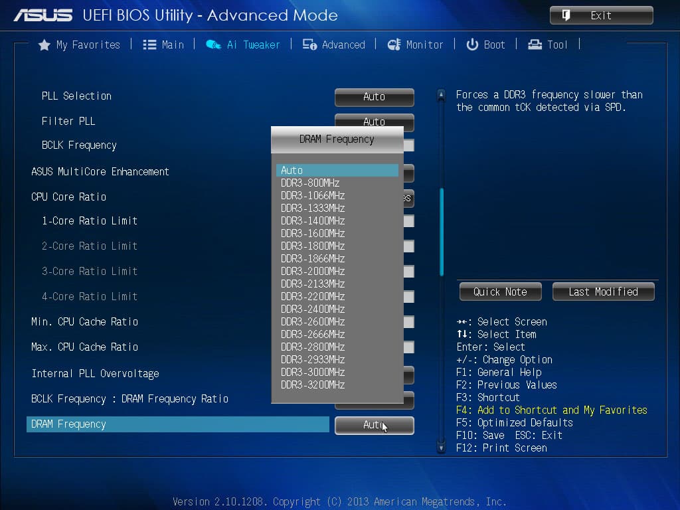Select the BCLK Frequency setting label
The image size is (680, 510).
pos(80,145)
